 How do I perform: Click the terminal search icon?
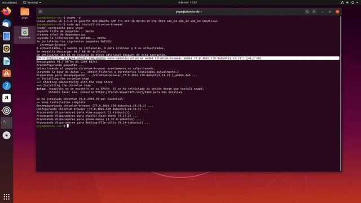pos(307,11)
